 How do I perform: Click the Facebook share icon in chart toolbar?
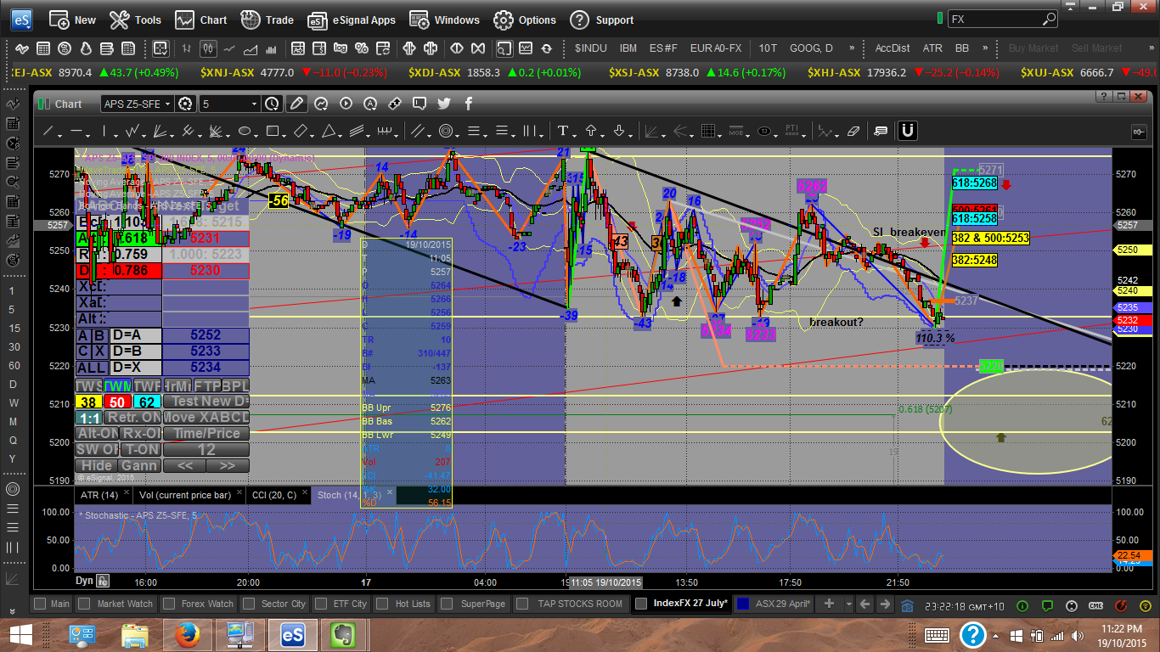coord(469,104)
